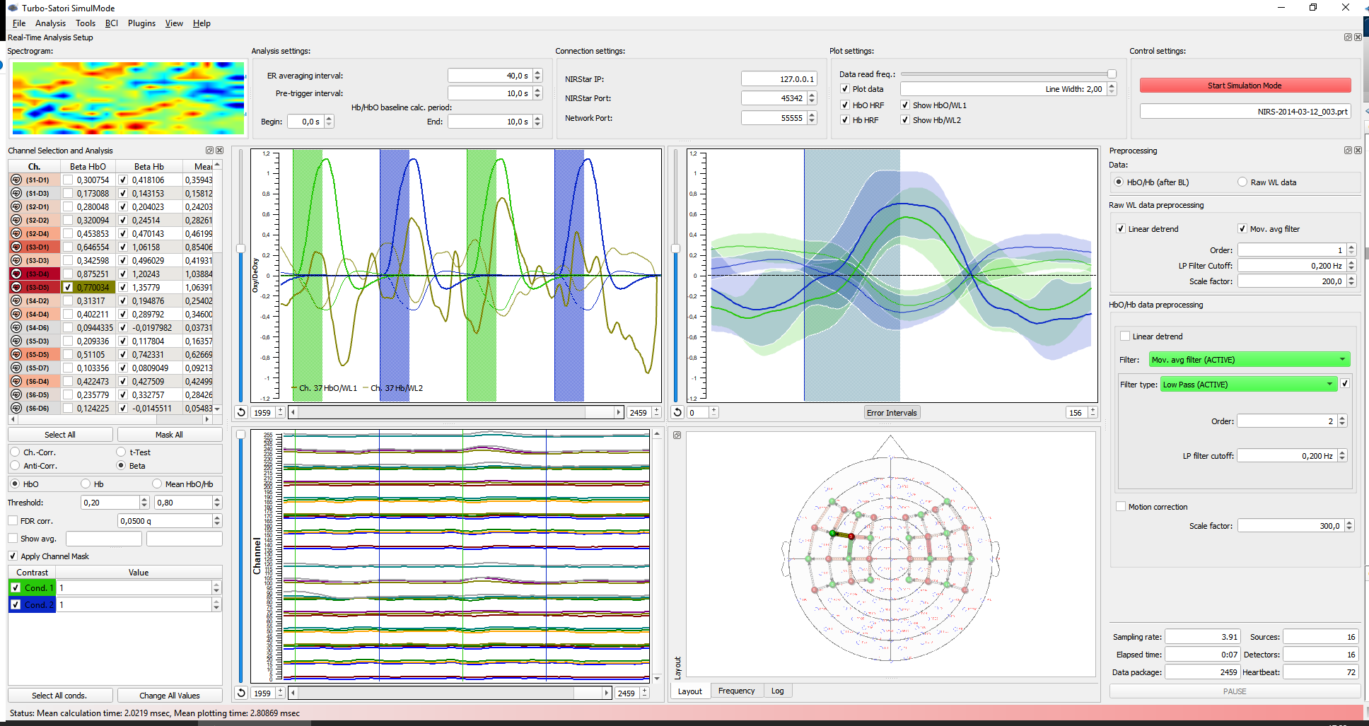The image size is (1369, 726).
Task: Switch to the Frequency tab
Action: 736,691
